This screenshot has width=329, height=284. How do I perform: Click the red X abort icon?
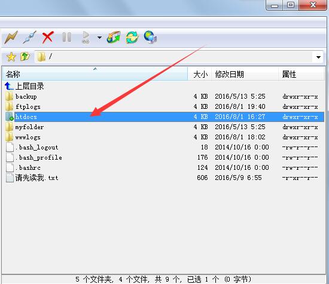point(48,37)
